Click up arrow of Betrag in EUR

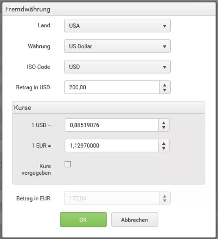[x=165, y=196]
